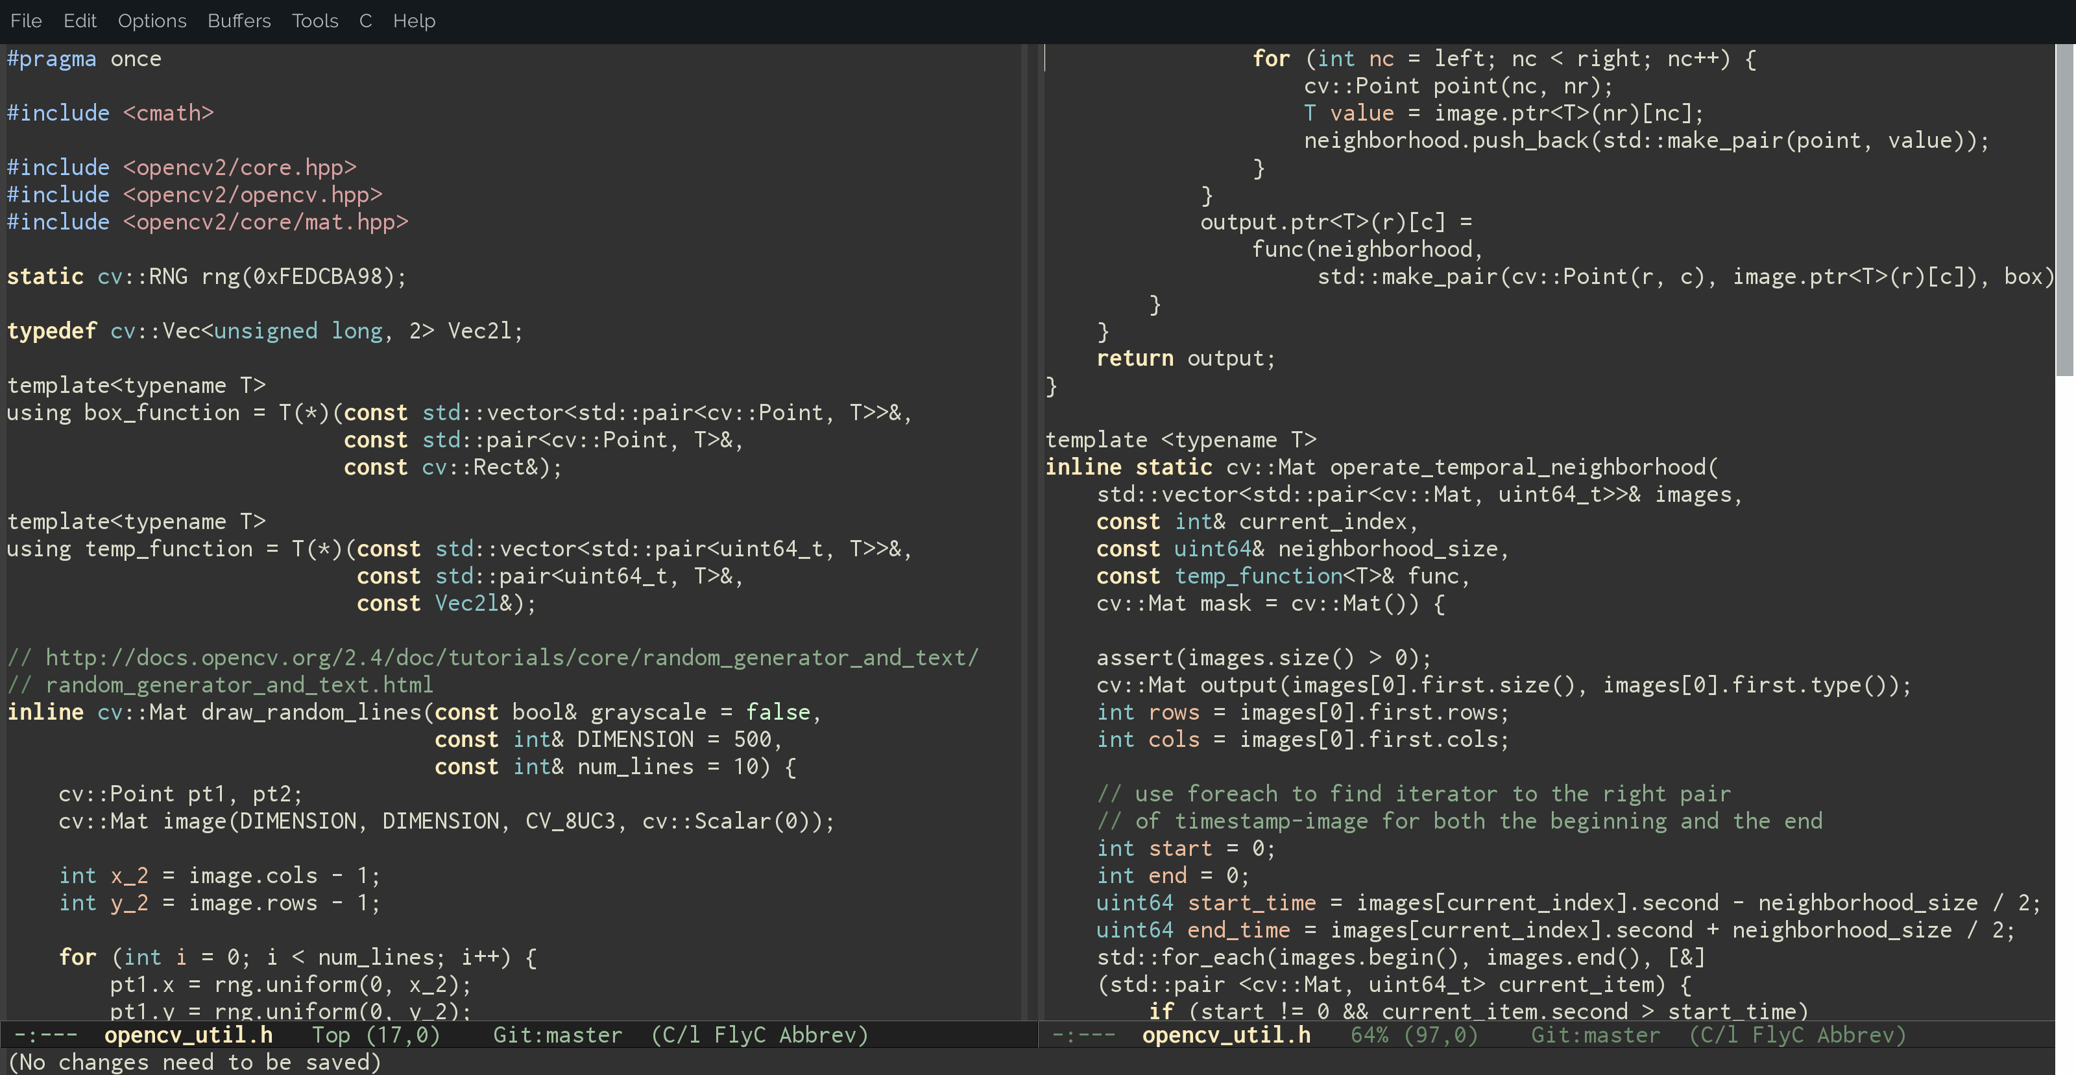The image size is (2076, 1075).
Task: Click the Top position indicator in the left mode line
Action: [330, 1035]
